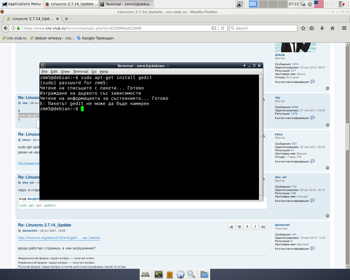Report daiman444's post with the exclamation button

(x=255, y=227)
